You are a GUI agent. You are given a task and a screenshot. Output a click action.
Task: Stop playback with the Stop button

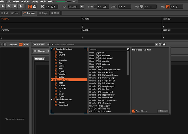(x=15, y=7)
